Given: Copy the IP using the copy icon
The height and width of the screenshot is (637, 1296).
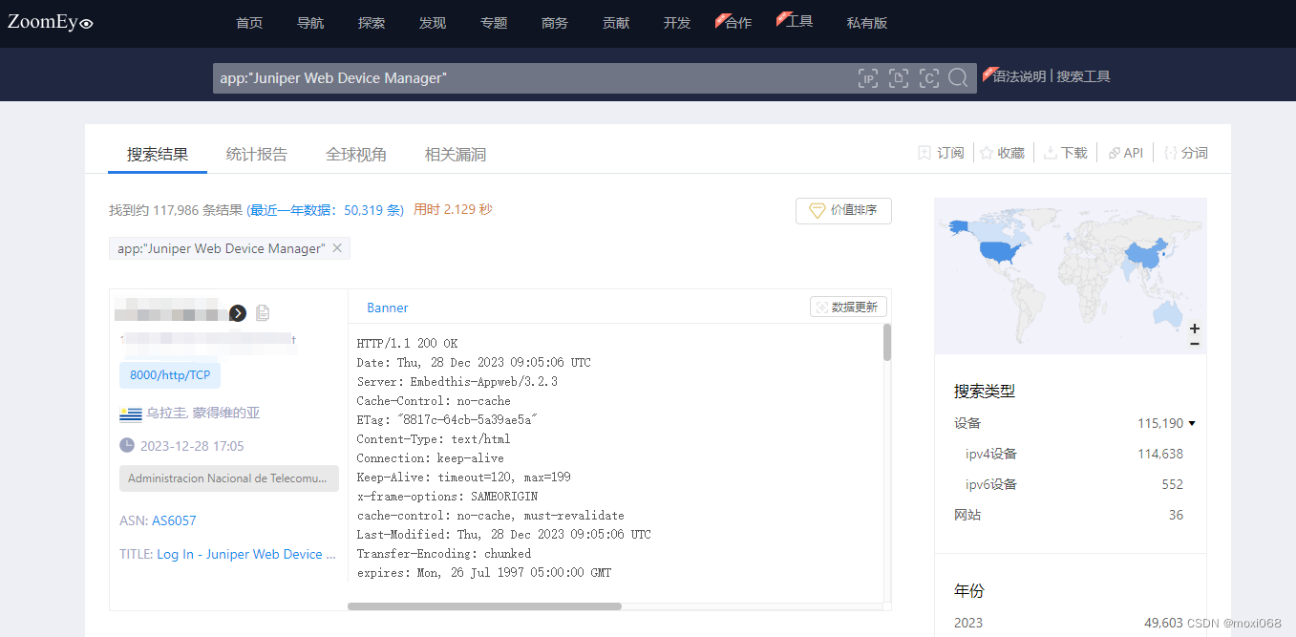Looking at the screenshot, I should (x=263, y=313).
